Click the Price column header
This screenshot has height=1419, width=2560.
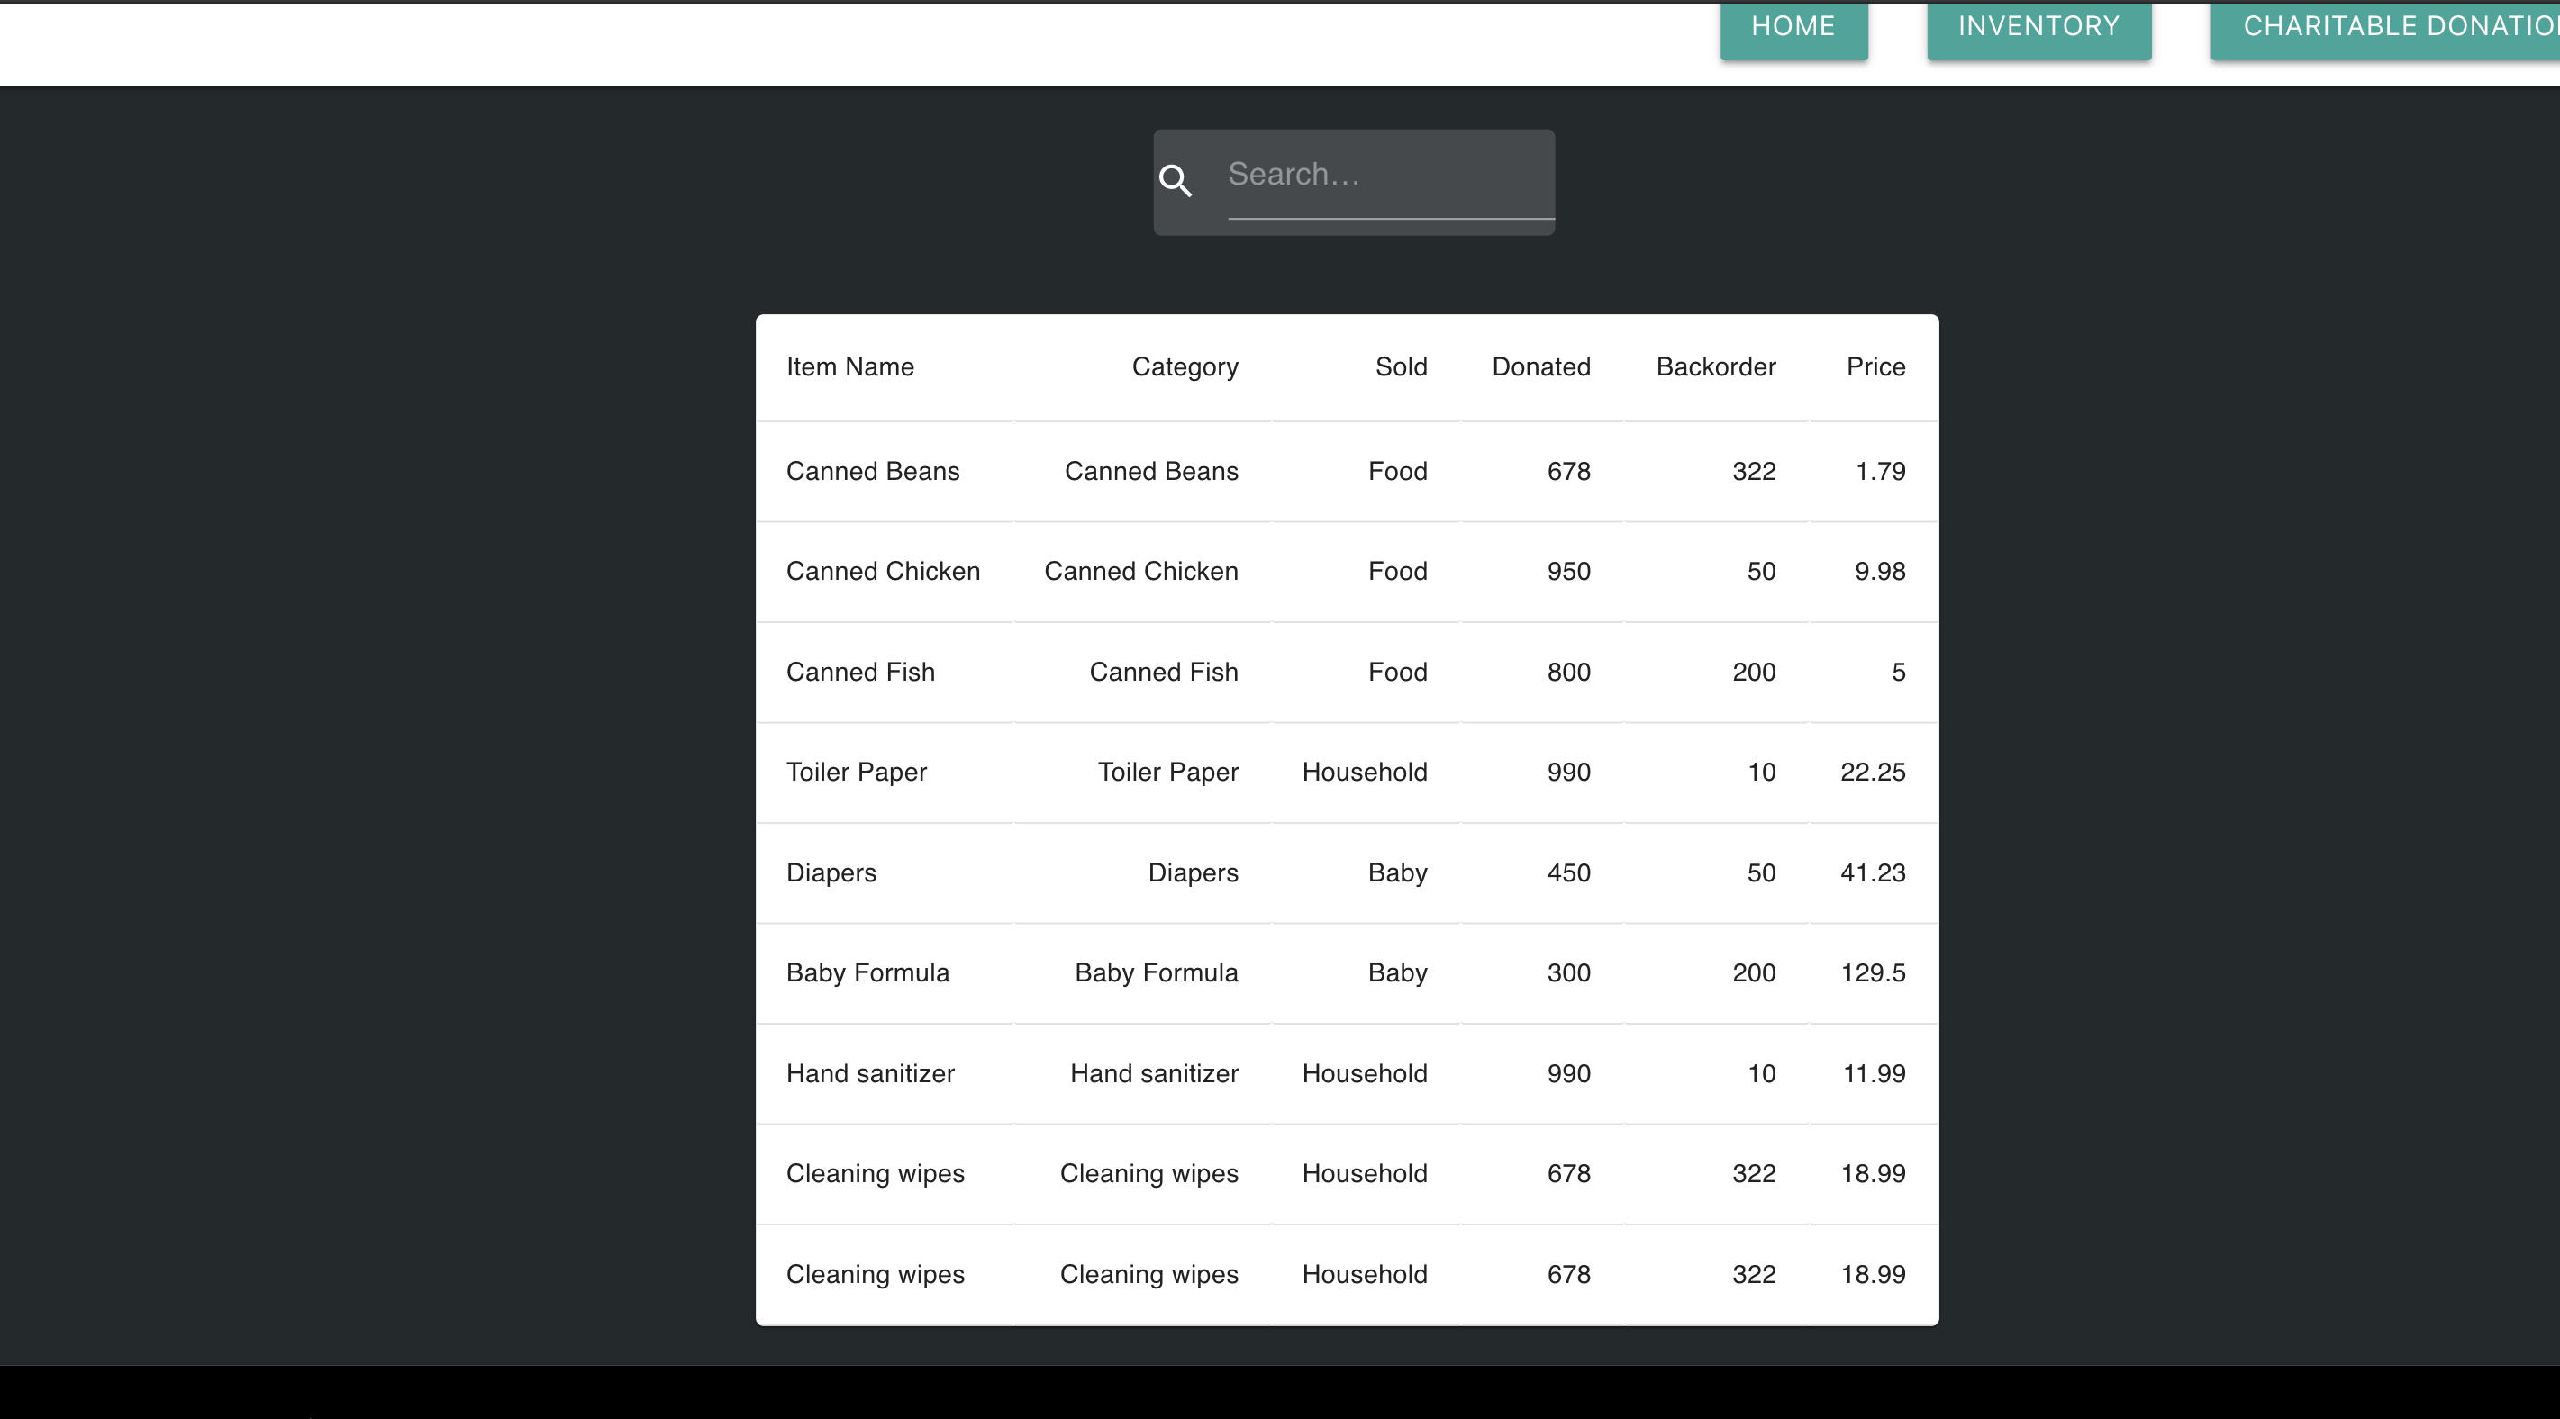pyautogui.click(x=1875, y=366)
